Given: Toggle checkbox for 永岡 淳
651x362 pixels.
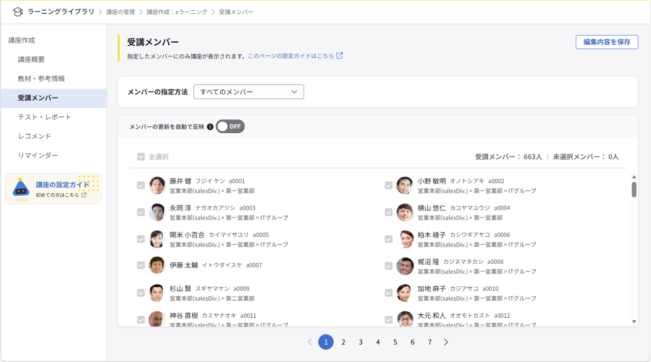Looking at the screenshot, I should (141, 213).
